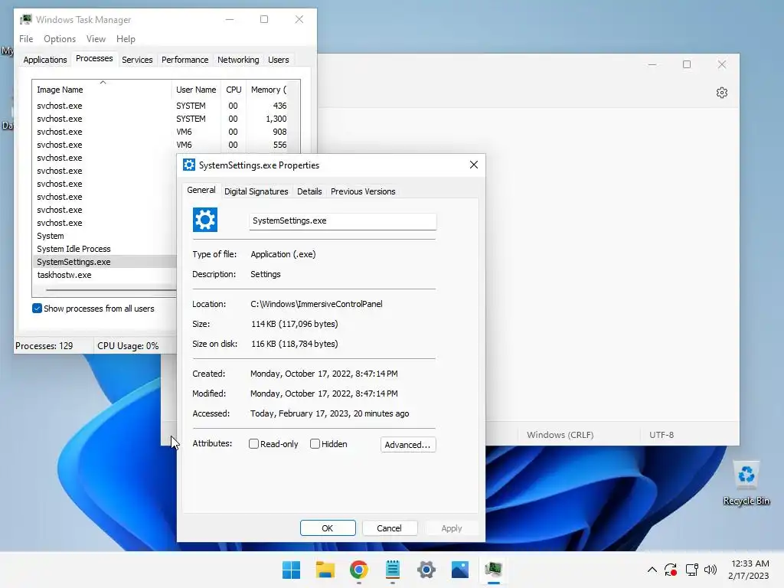Sort by Memory column header
Image resolution: width=784 pixels, height=588 pixels.
point(269,90)
